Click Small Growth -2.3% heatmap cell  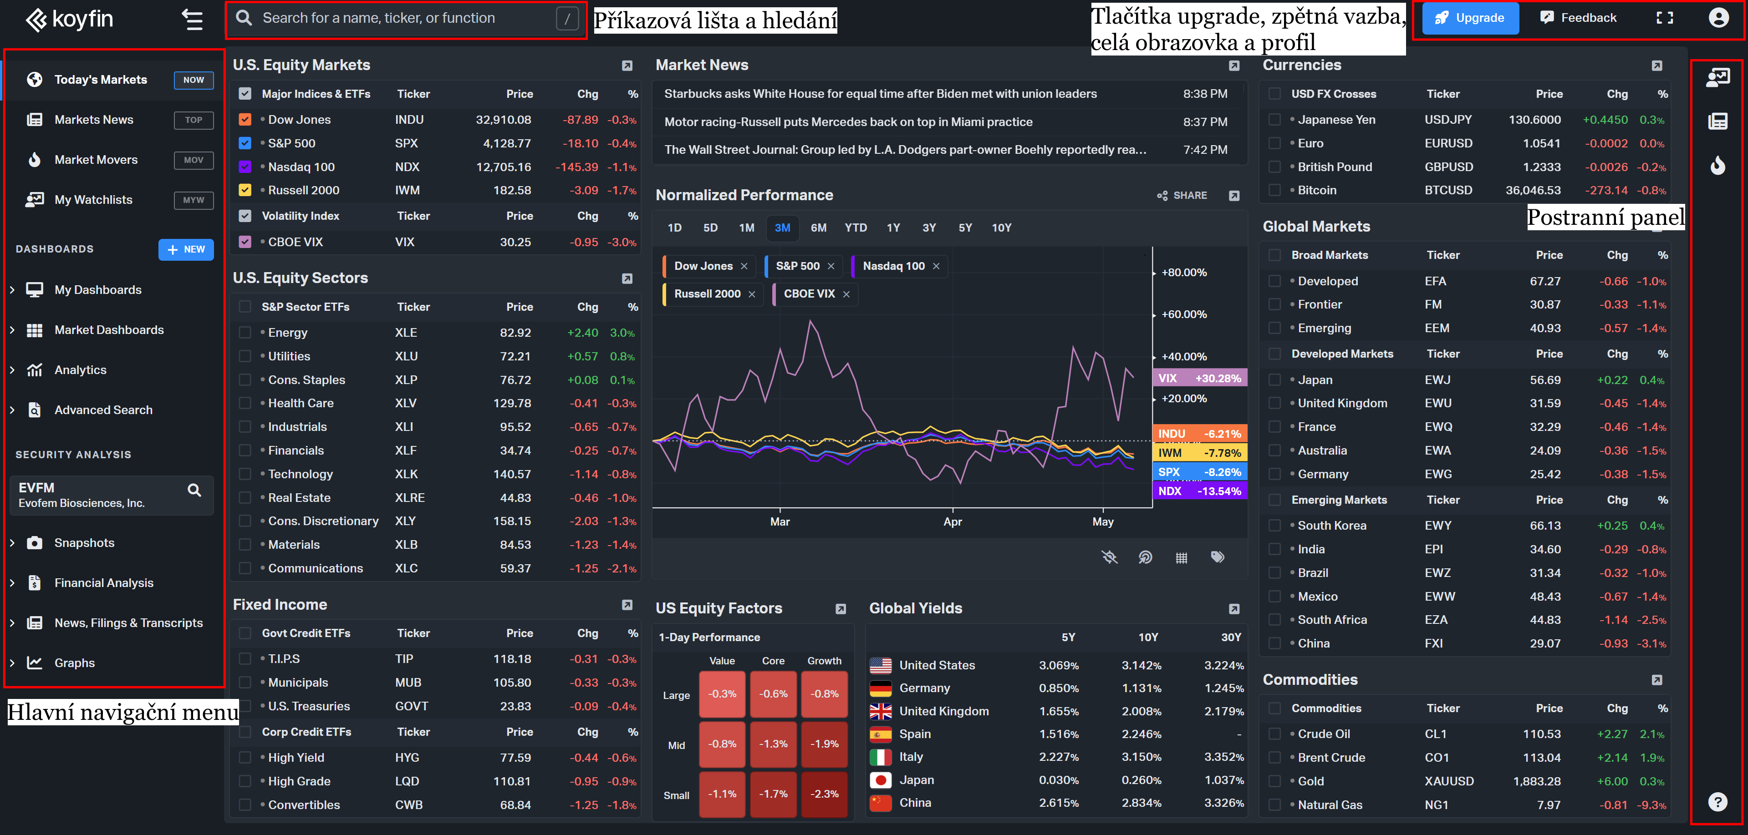(825, 795)
